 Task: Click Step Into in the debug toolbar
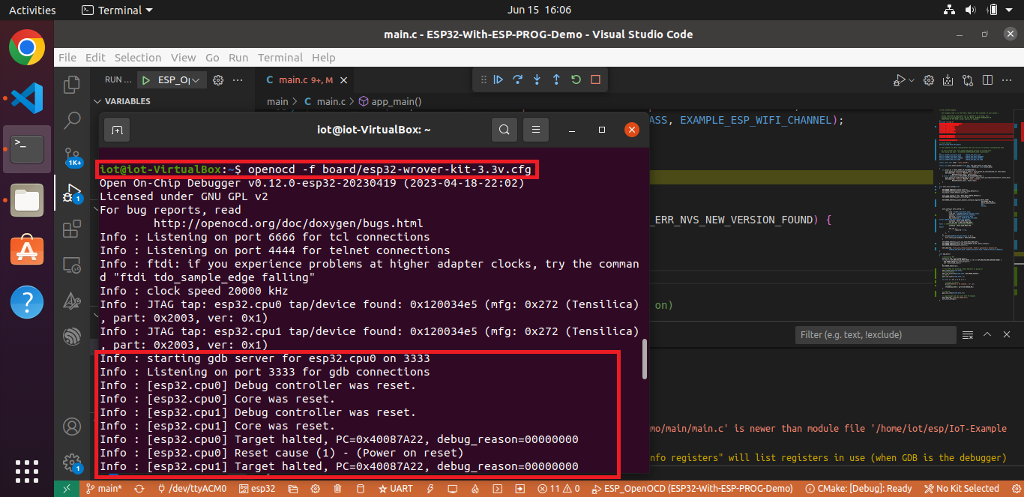(x=537, y=79)
